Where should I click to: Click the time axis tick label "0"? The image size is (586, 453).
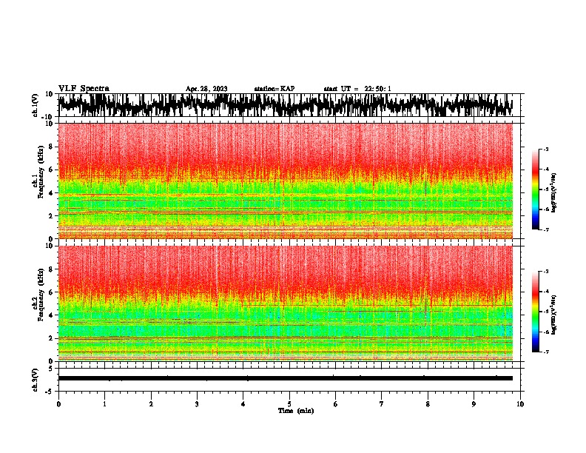pos(58,404)
